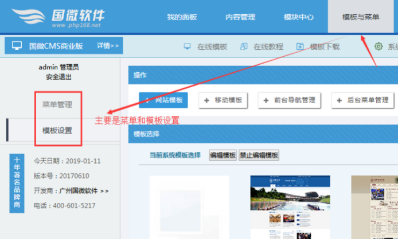The width and height of the screenshot is (398, 239).
Task: Click the monitor icon beside 国微CMS商业版
Action: [x=17, y=45]
